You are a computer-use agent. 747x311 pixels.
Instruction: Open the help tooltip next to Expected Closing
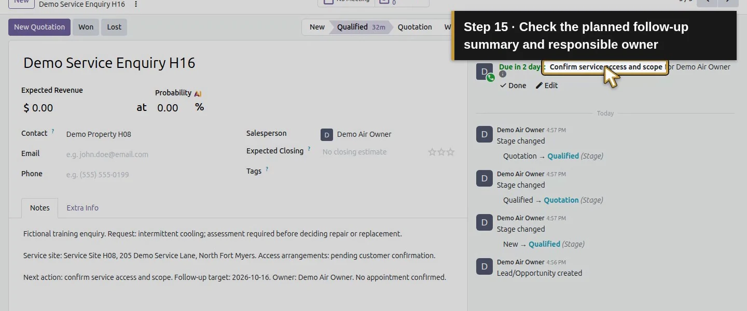click(x=309, y=149)
